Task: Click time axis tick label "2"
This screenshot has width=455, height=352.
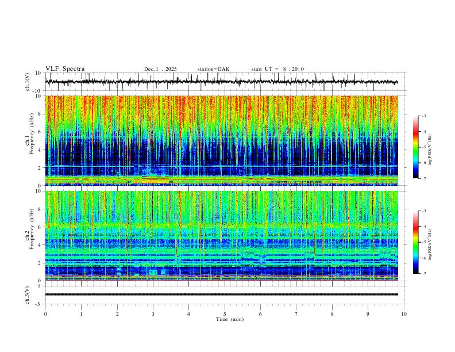Action: pos(117,314)
